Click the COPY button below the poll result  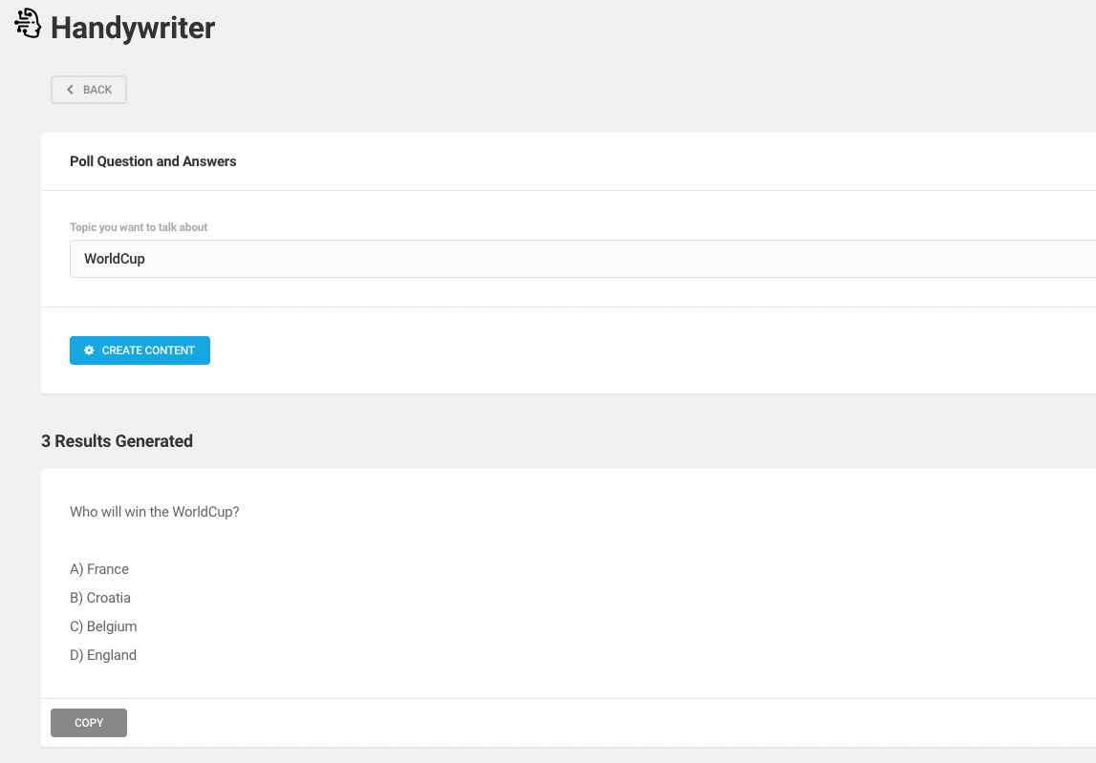tap(88, 723)
